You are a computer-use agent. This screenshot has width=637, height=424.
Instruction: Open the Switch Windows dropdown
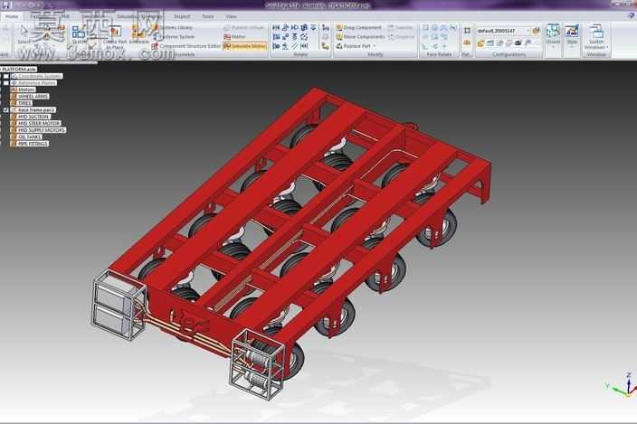607,48
